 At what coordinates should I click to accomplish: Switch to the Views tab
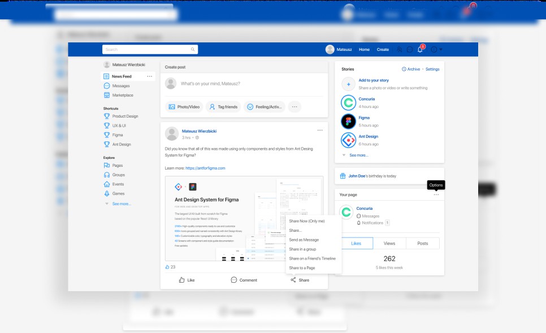click(389, 243)
